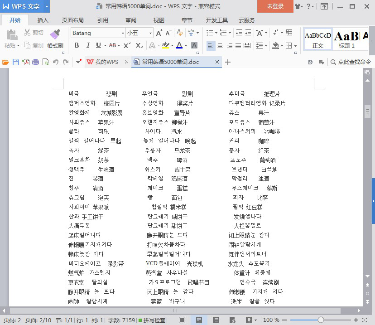
Task: Open the 页面布局 ribbon tab
Action: (x=73, y=20)
